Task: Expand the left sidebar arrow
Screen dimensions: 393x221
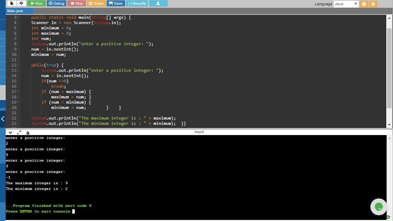Action: tap(3, 119)
